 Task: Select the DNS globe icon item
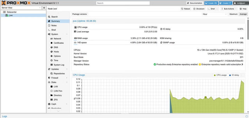pos(52,47)
